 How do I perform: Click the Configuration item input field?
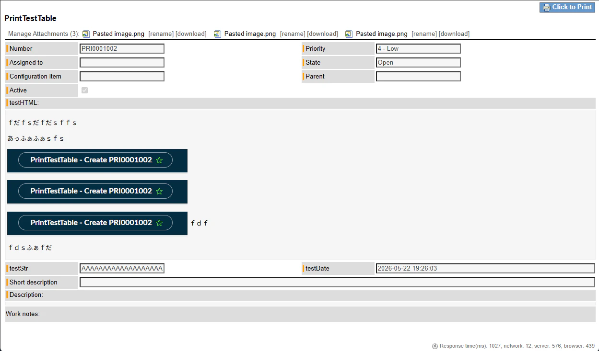point(122,76)
